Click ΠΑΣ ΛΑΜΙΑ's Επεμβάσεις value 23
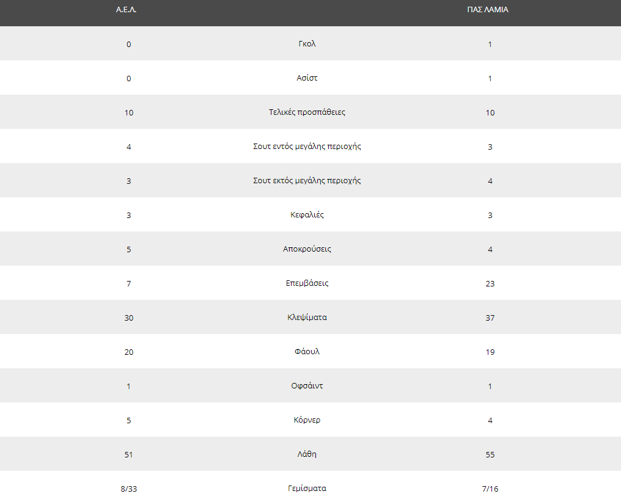621x502 pixels. tap(490, 283)
